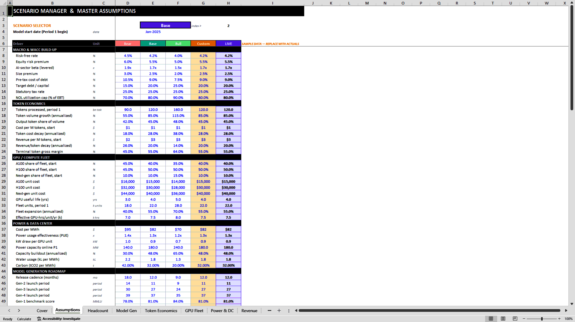Select Bear value of Equity risk premium
Screen dimensions: 575x322
click(x=128, y=62)
